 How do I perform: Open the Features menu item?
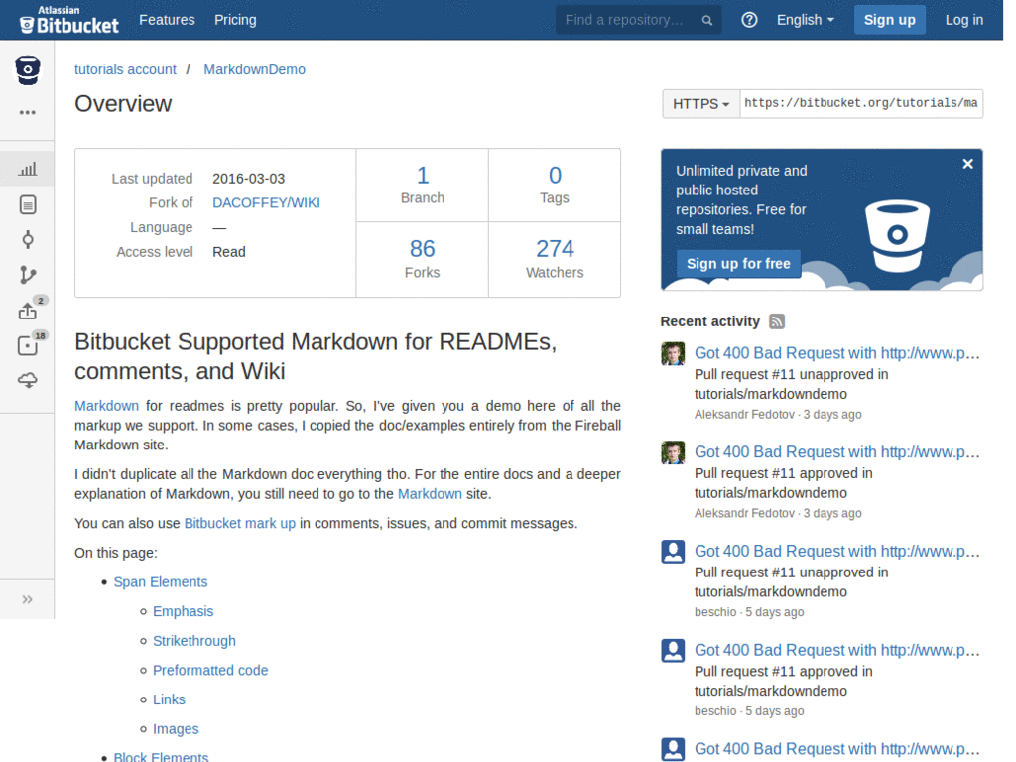pyautogui.click(x=167, y=20)
